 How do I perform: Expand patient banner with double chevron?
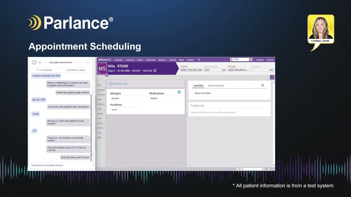pos(107,75)
